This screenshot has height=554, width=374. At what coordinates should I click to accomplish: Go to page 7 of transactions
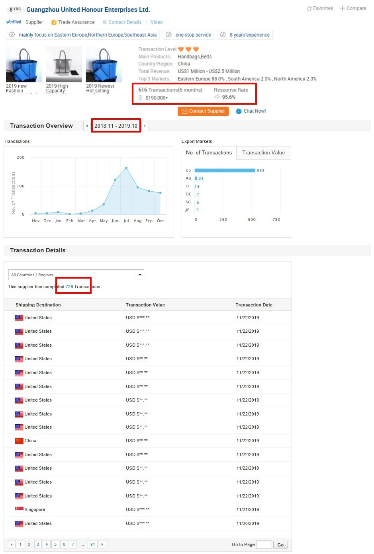tap(73, 544)
